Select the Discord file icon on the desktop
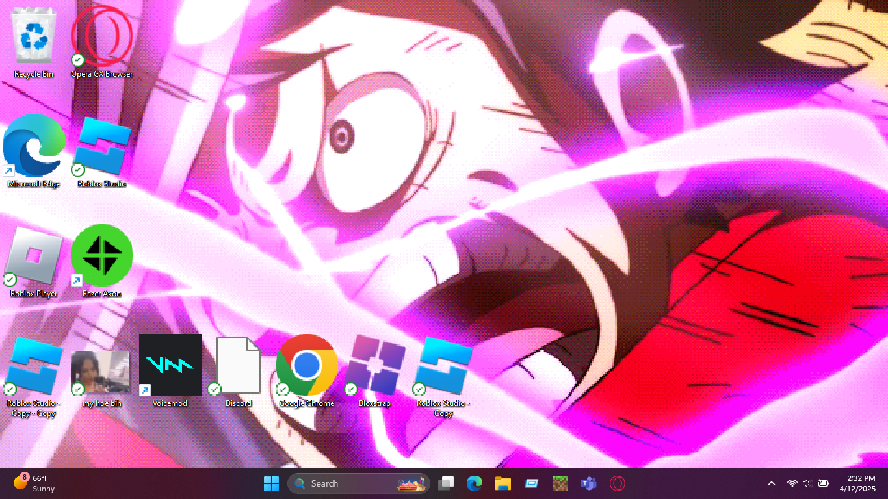Image resolution: width=888 pixels, height=499 pixels. pos(239,372)
